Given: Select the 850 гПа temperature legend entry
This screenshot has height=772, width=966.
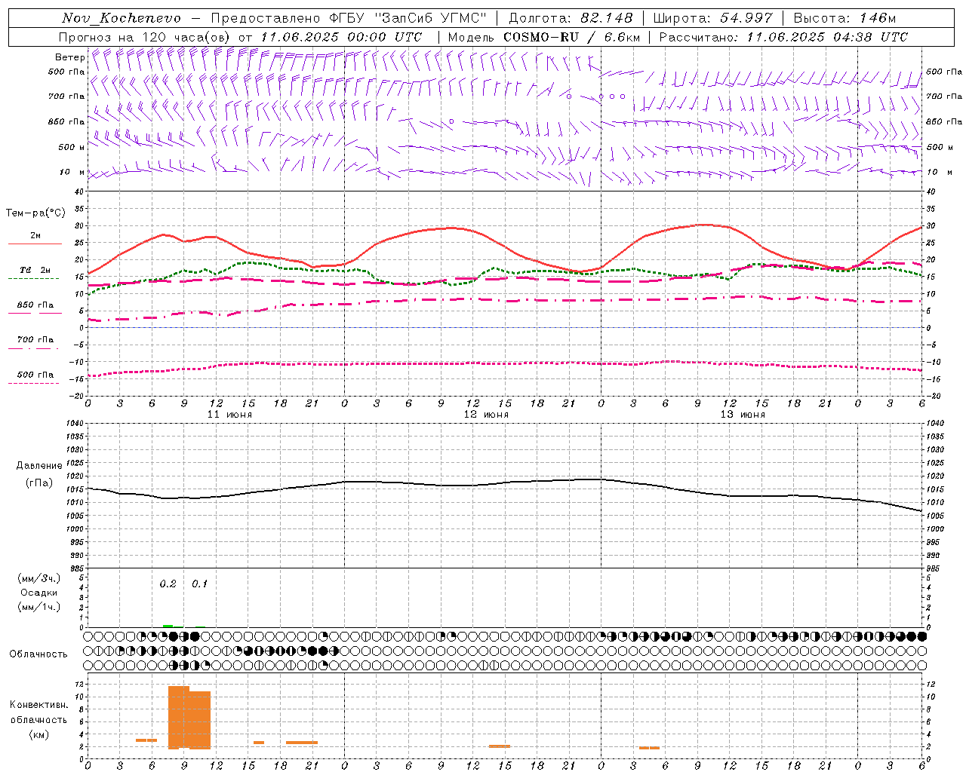Looking at the screenshot, I should (35, 308).
